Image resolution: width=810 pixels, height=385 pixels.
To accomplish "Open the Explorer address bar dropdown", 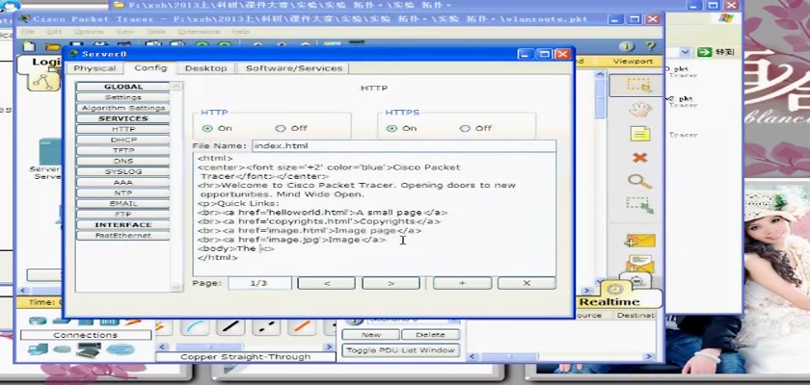I will pyautogui.click(x=685, y=52).
